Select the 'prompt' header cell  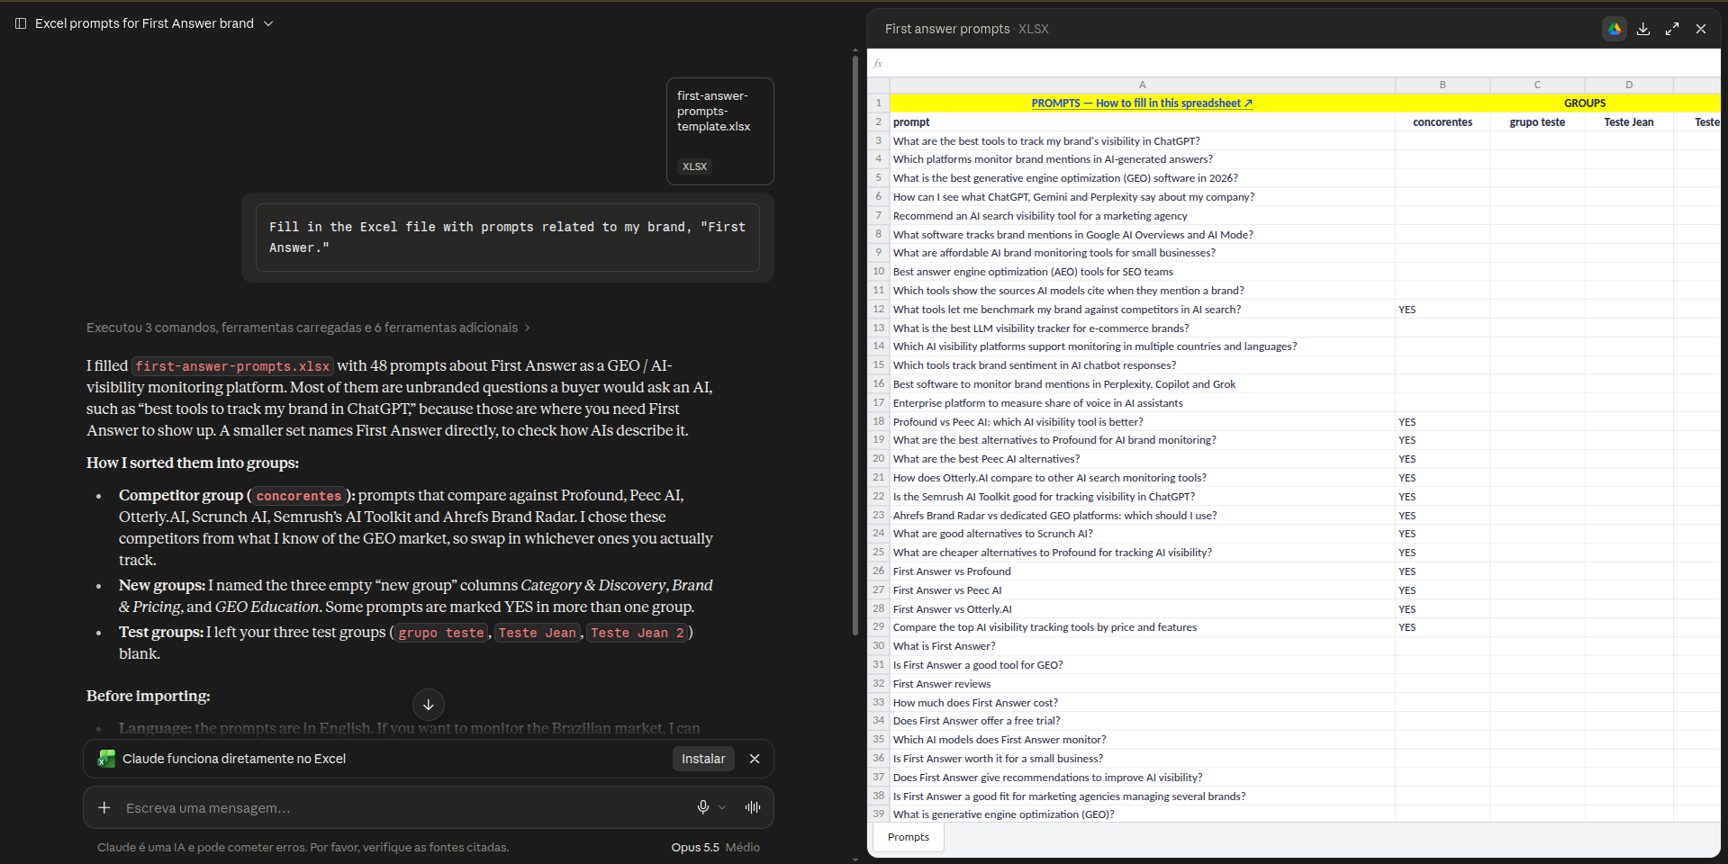[x=1142, y=122]
